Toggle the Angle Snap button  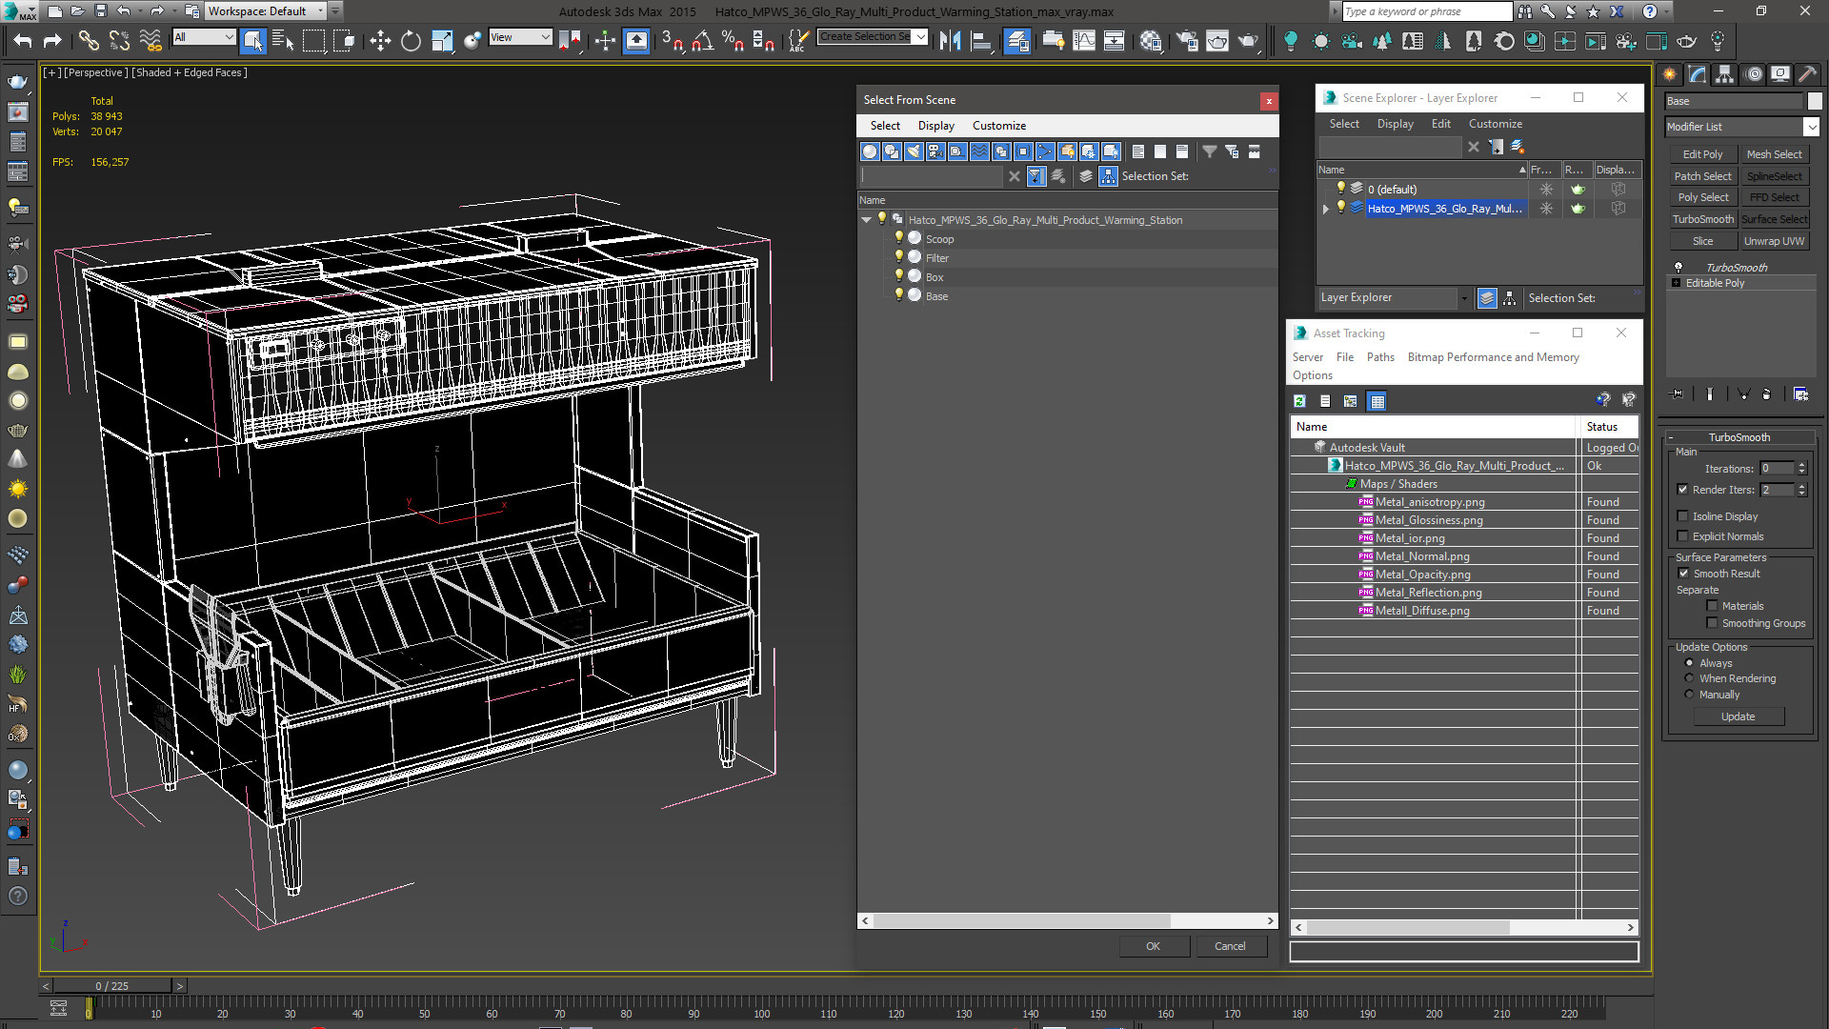[703, 40]
